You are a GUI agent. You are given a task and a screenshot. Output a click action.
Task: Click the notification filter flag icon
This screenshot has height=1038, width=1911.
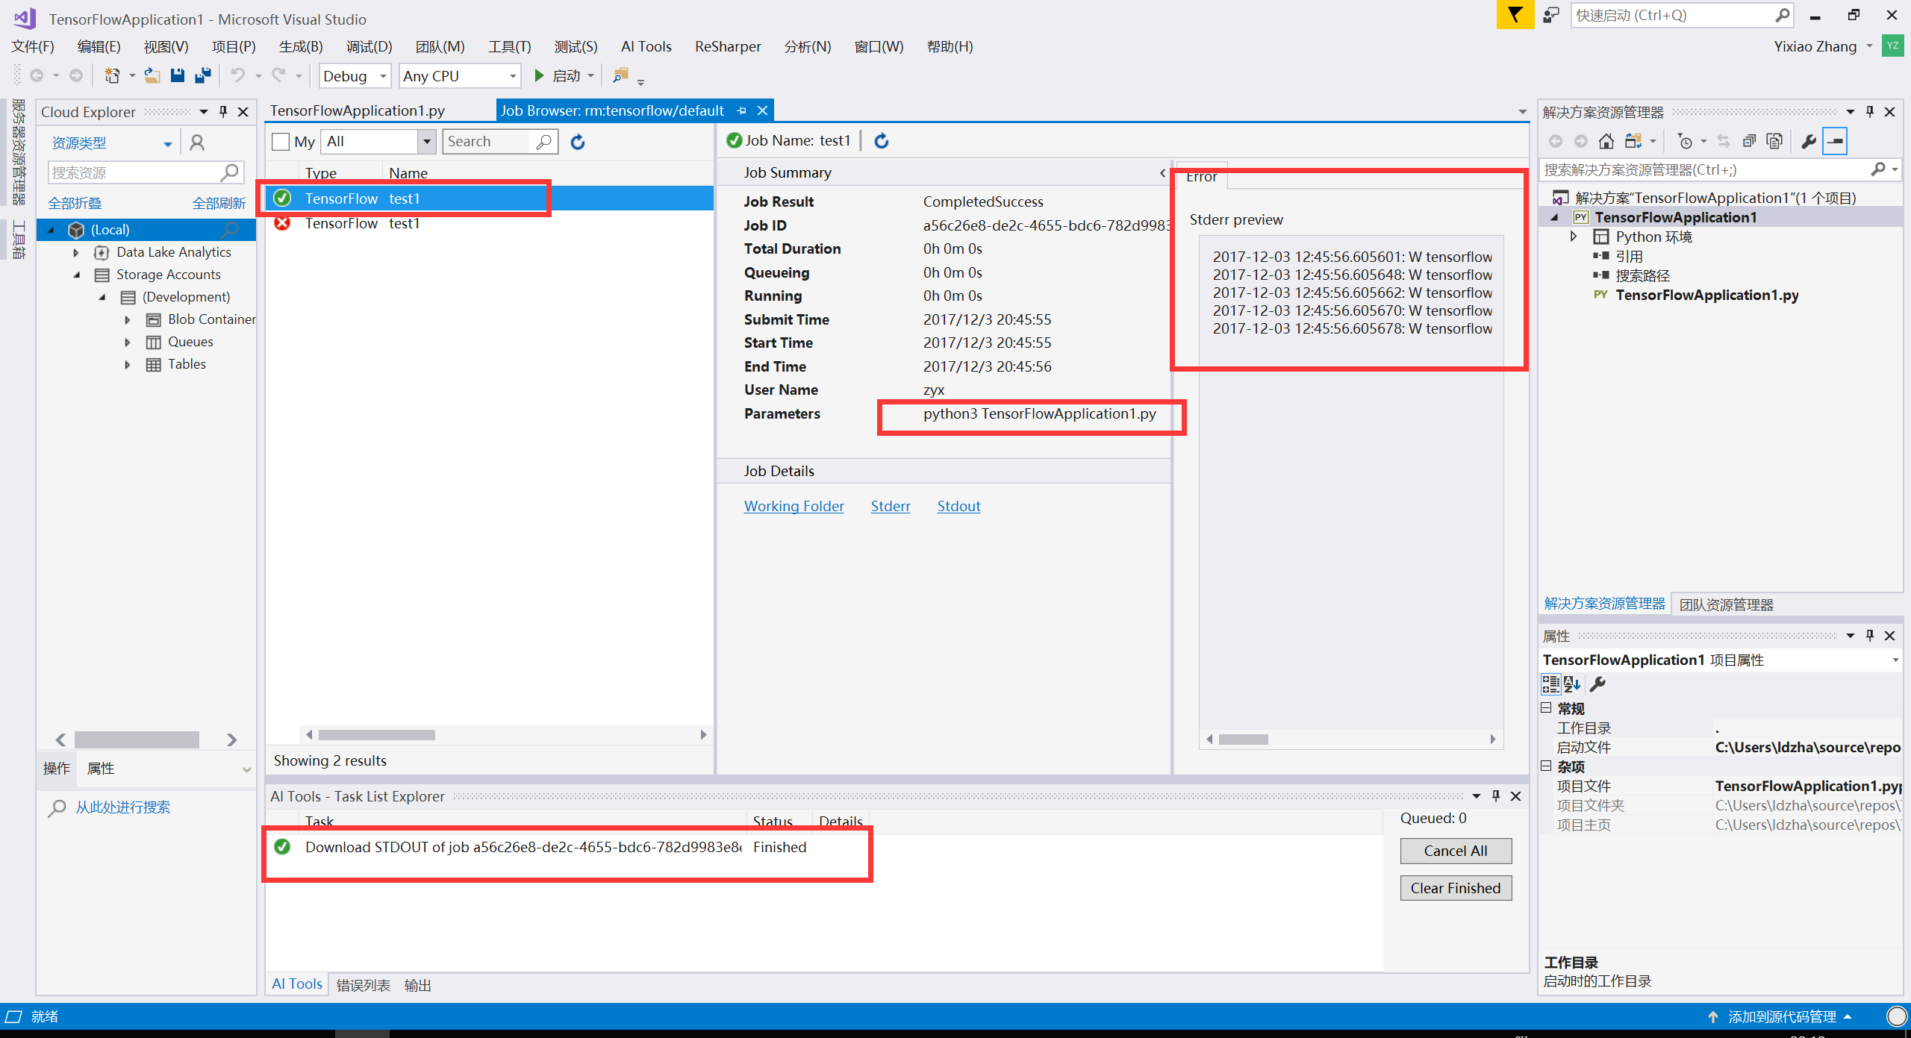point(1515,15)
